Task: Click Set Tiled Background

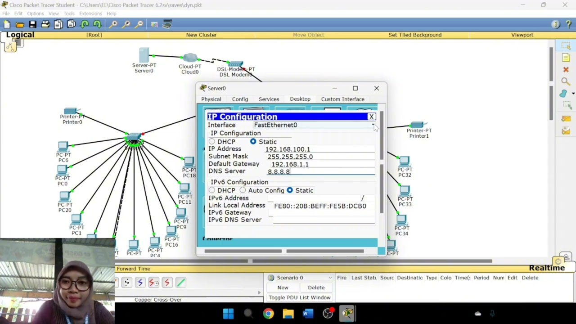Action: tap(415, 35)
